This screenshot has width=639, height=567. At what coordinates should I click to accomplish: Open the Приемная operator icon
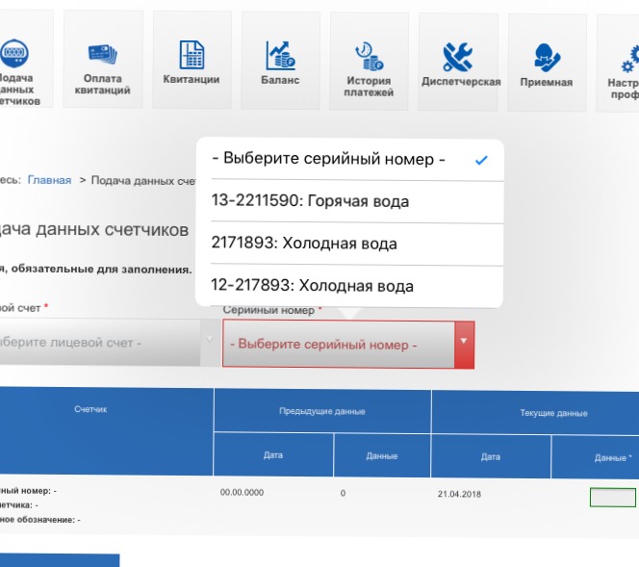pyautogui.click(x=546, y=57)
